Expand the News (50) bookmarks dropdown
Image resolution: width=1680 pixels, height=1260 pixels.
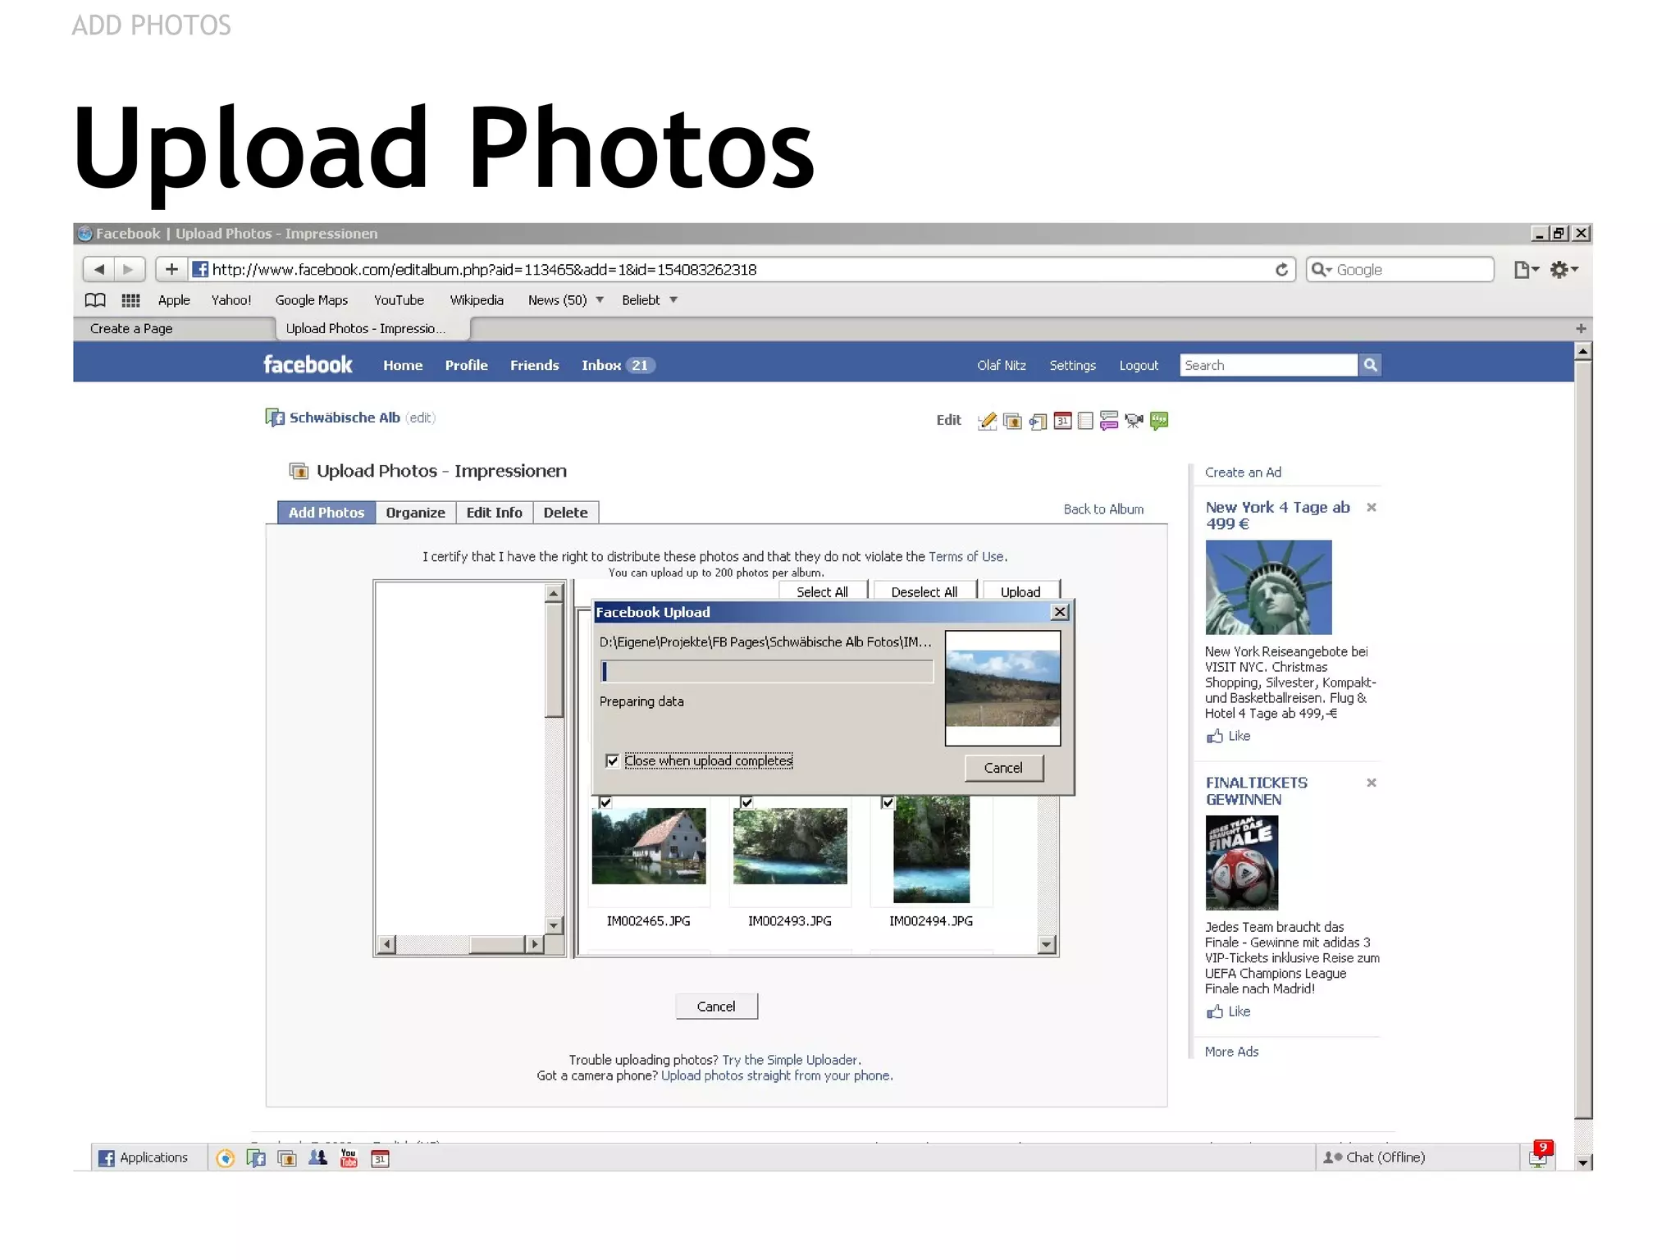click(600, 300)
